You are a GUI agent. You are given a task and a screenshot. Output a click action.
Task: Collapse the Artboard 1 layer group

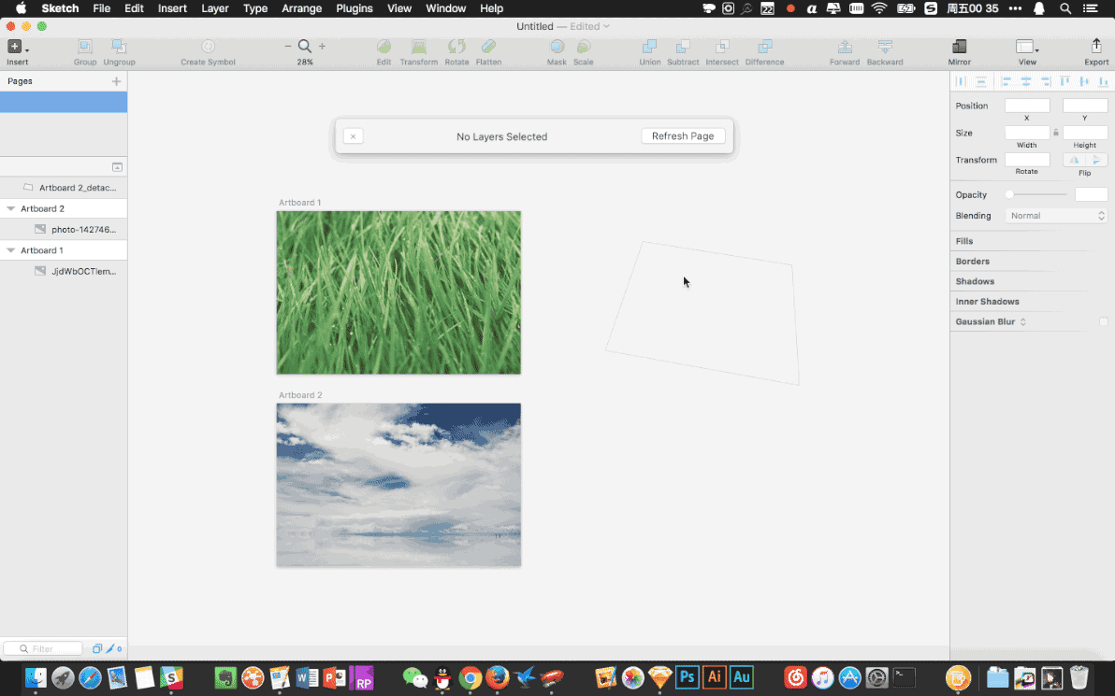[x=10, y=250]
